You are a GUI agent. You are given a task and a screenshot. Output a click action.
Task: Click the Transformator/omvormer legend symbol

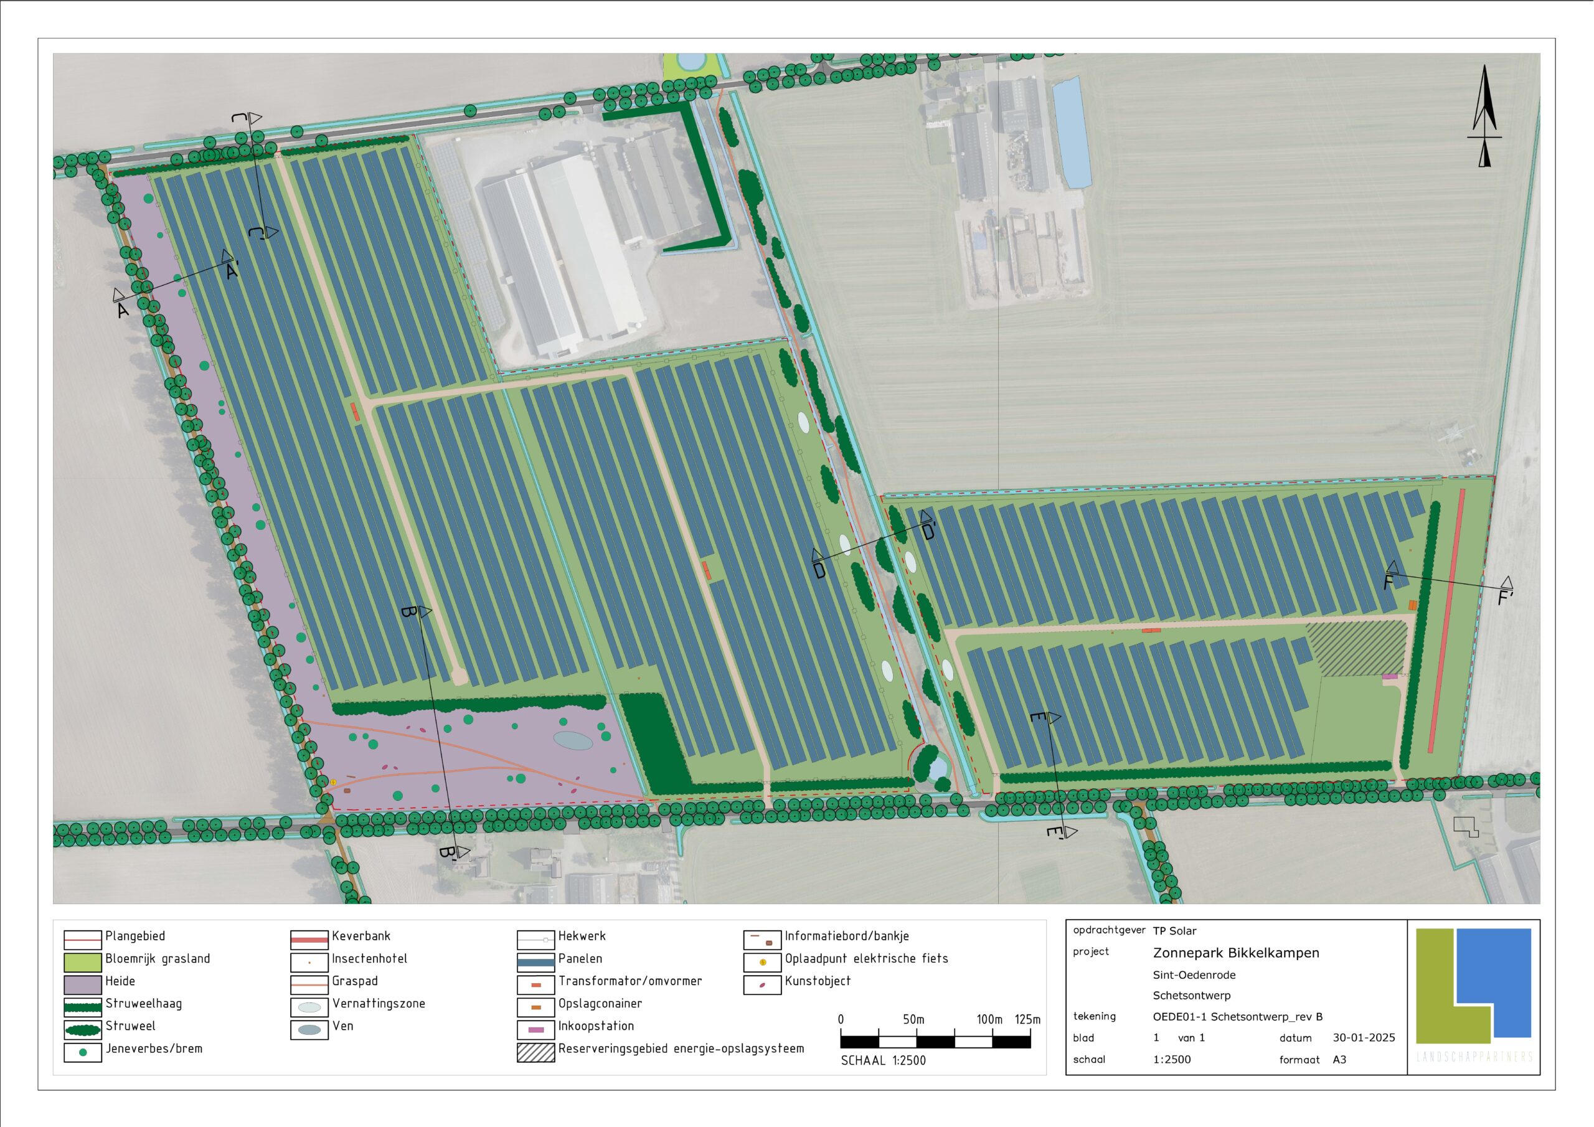(x=536, y=985)
